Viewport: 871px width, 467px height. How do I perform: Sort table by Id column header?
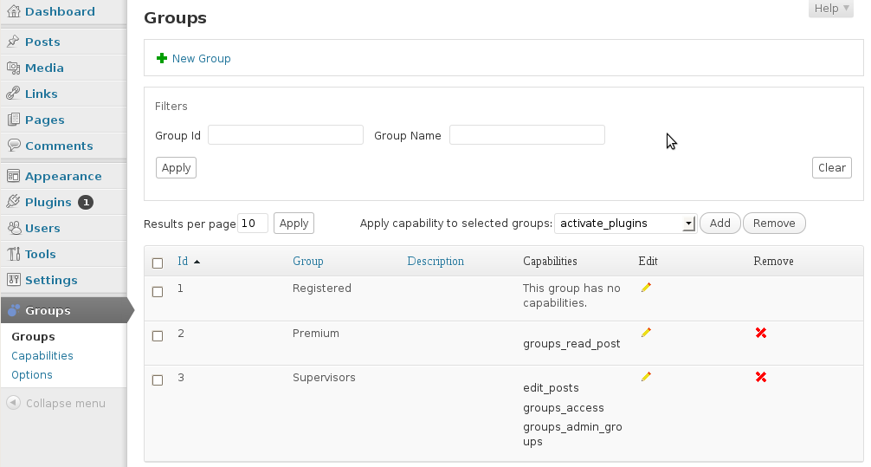point(183,262)
